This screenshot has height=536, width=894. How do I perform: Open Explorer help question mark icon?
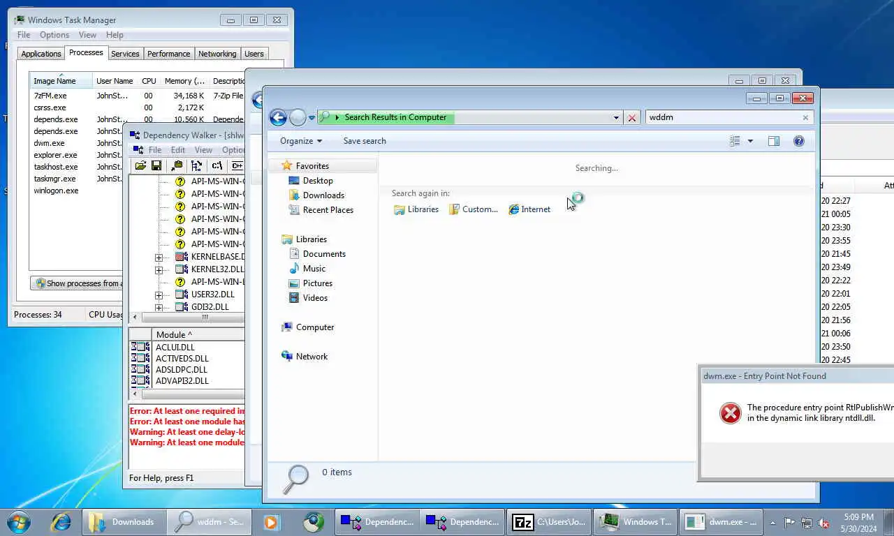click(x=799, y=141)
